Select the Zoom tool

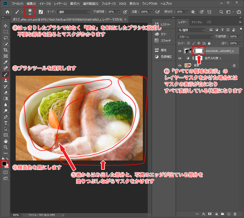(5, 147)
